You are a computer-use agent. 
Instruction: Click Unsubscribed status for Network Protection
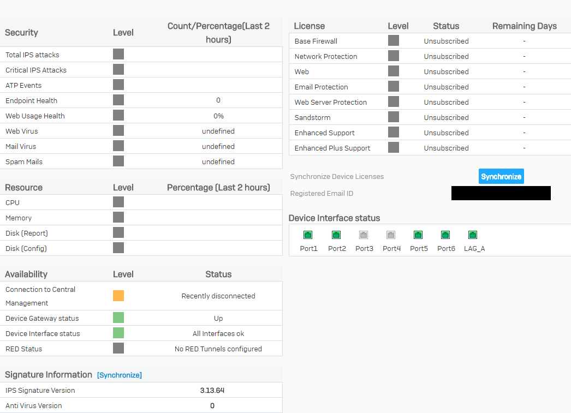[446, 56]
